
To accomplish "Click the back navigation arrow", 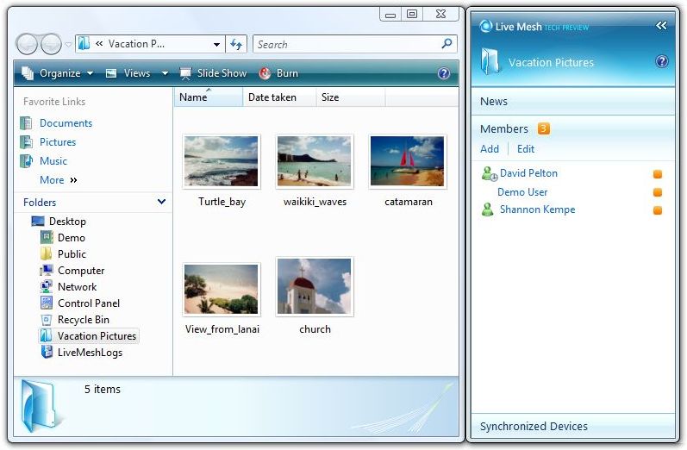I will coord(28,44).
